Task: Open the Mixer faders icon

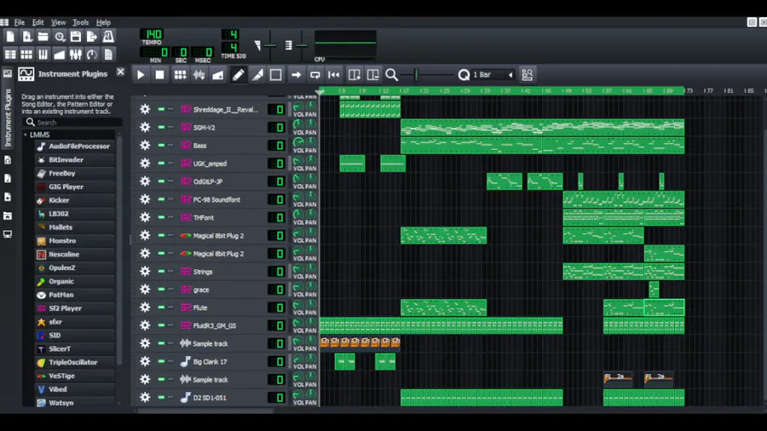Action: click(x=76, y=55)
